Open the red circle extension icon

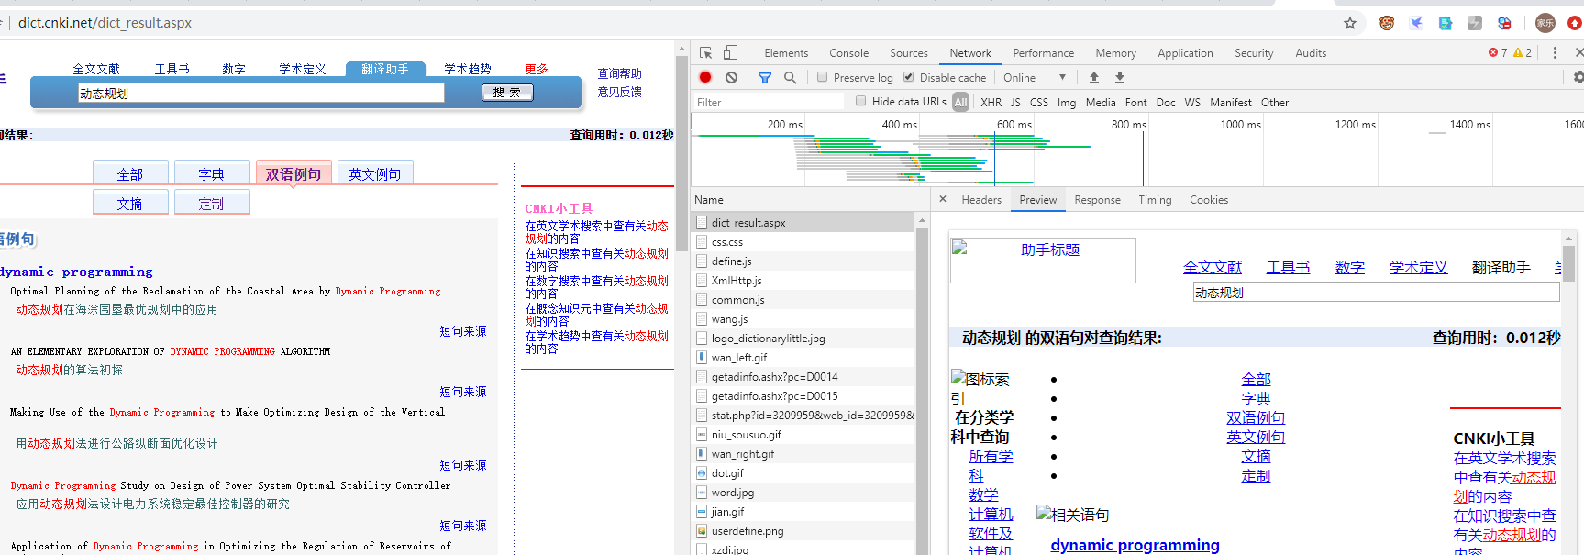1574,23
